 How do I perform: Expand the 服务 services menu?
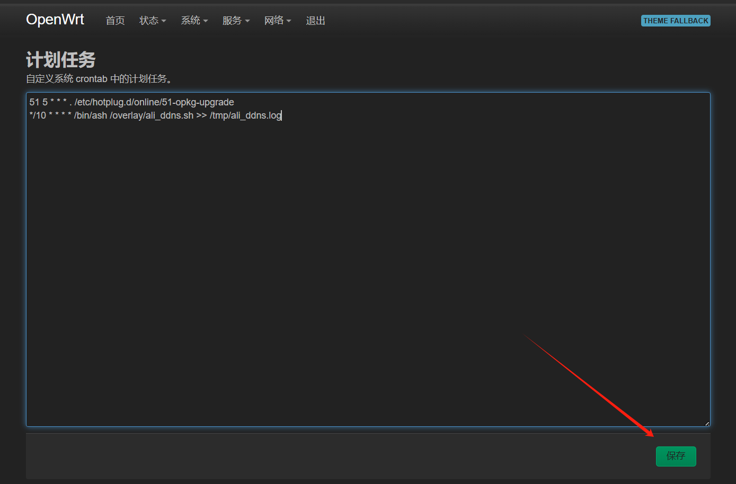point(236,21)
